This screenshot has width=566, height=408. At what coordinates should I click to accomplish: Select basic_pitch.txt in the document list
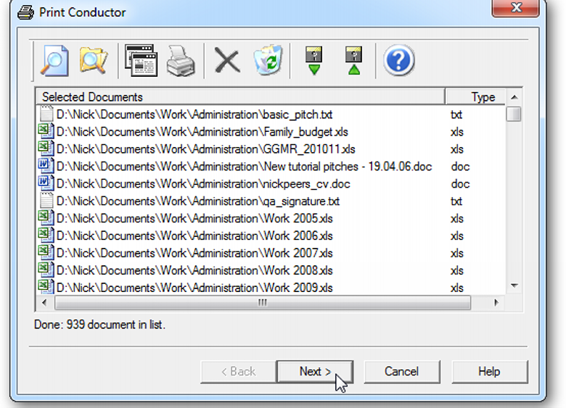194,115
